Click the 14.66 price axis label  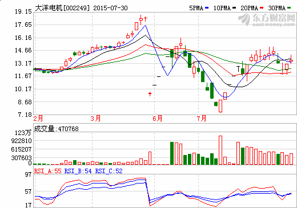tap(23, 51)
